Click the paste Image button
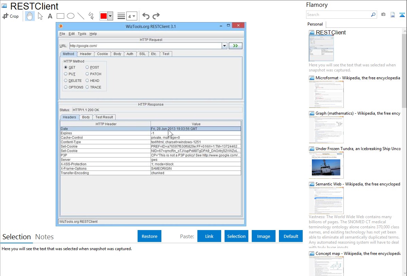The width and height of the screenshot is (407, 276). [264, 236]
